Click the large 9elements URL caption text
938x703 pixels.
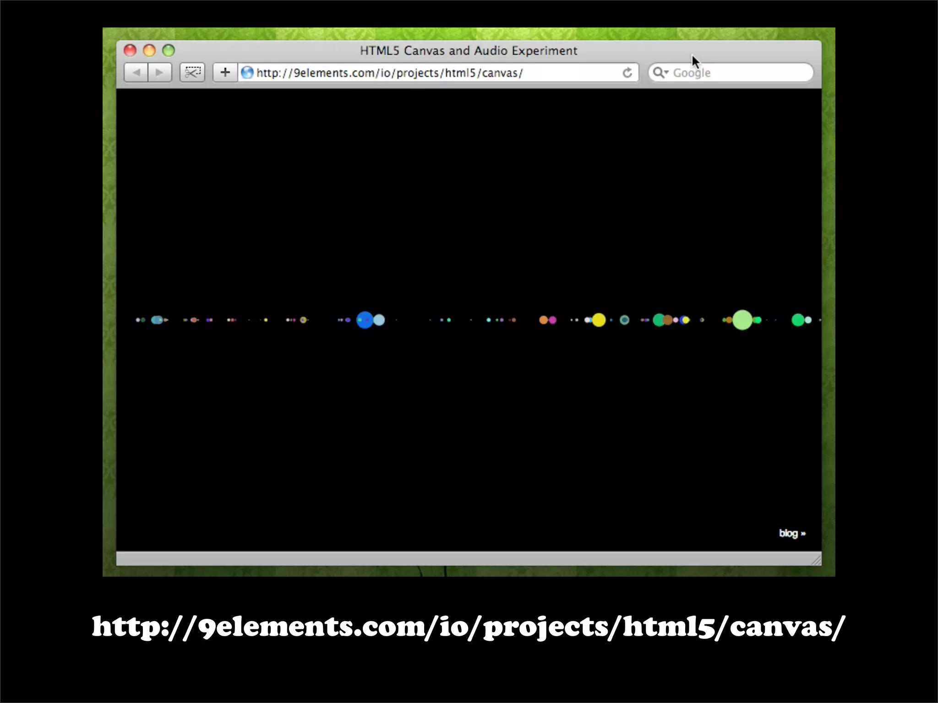tap(468, 627)
